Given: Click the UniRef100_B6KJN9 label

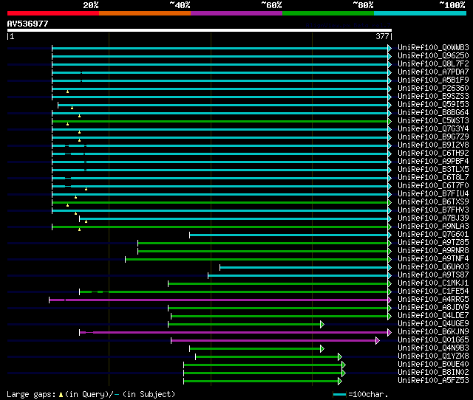Looking at the screenshot, I should tap(433, 332).
